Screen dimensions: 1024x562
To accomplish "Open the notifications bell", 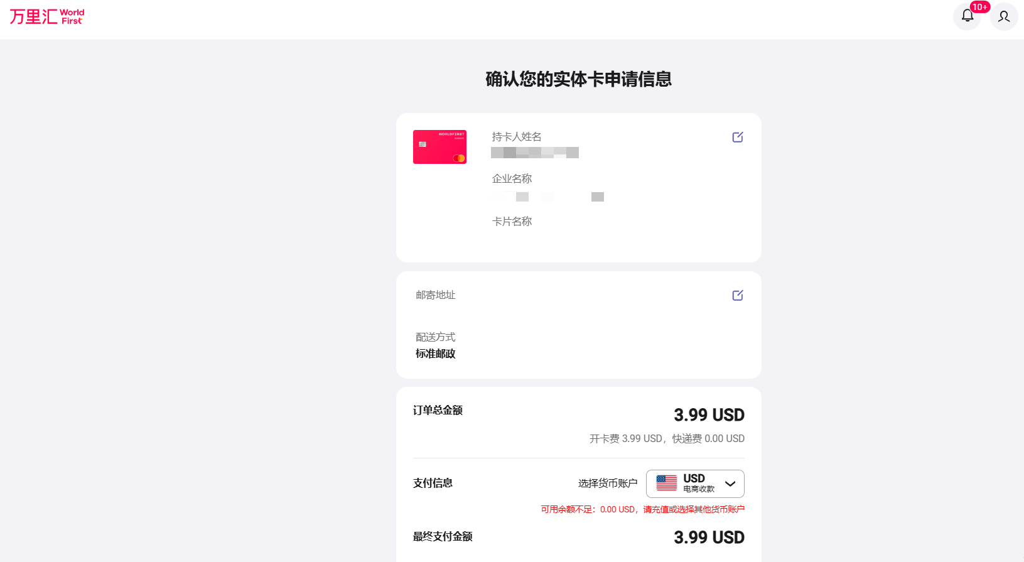I will (967, 16).
